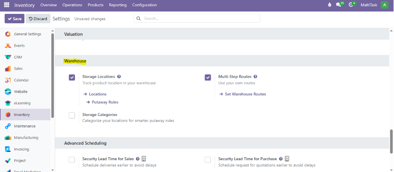Open the activities clock icon with badge 4
394x172 pixels.
click(x=351, y=5)
